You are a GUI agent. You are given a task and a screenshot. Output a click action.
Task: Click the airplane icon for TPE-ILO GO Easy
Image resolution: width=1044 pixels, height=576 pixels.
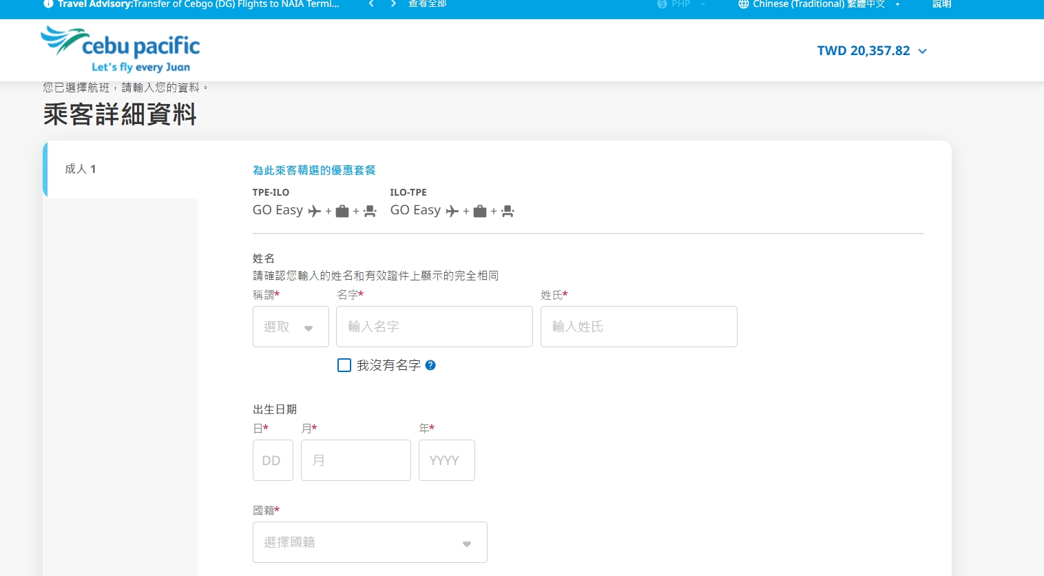point(315,211)
